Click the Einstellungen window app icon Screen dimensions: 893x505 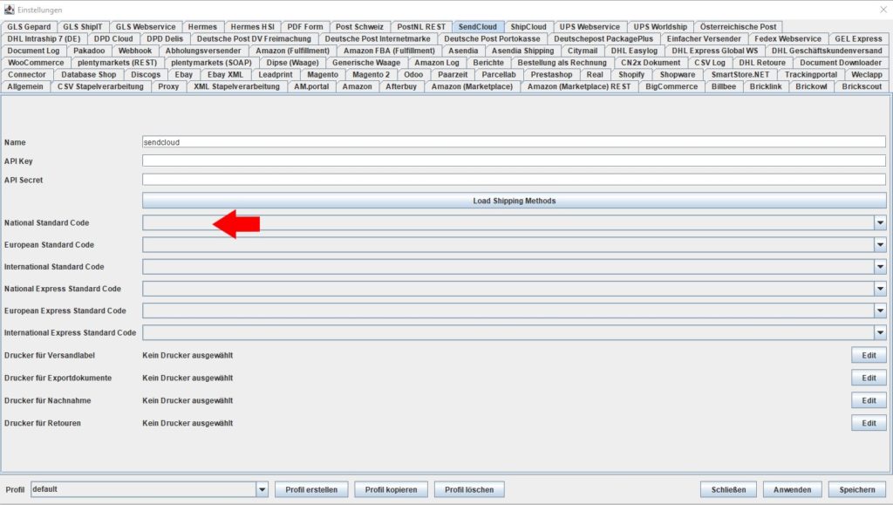pyautogui.click(x=9, y=10)
